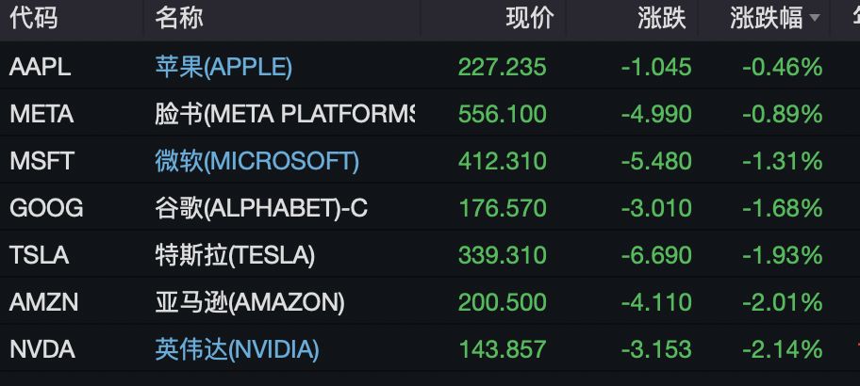Click 谷歌(ALPHABET)-C stock name
The width and height of the screenshot is (860, 386).
coord(261,208)
